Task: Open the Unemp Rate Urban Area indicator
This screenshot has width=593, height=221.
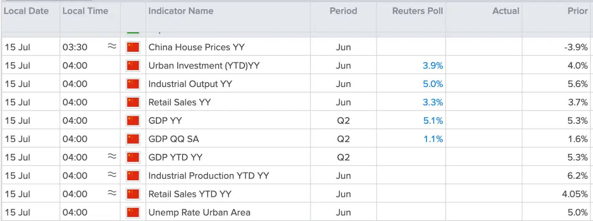Action: pos(199,212)
